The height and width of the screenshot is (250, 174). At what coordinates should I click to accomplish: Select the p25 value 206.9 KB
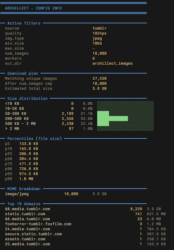(29, 154)
